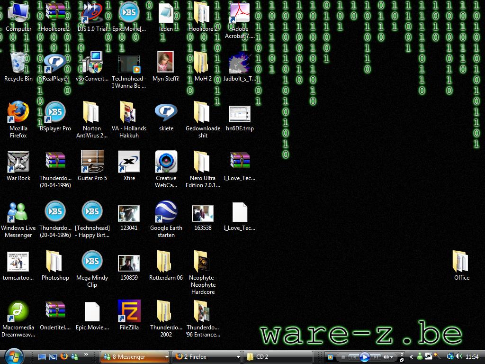The width and height of the screenshot is (485, 364).
Task: Click Switch between windows in Quick Launch
Action: [53, 357]
